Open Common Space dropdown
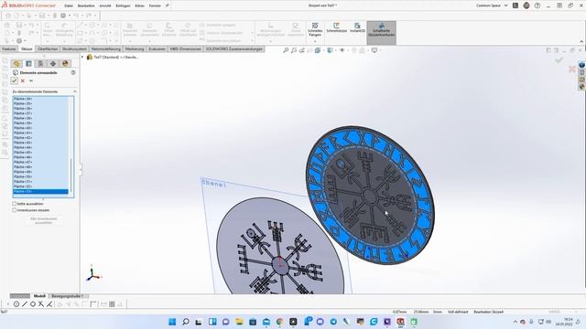The image size is (586, 329). click(x=506, y=5)
